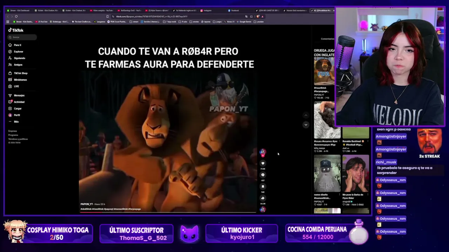
Task: Go back with the browser back arrow
Action: click(x=8, y=16)
